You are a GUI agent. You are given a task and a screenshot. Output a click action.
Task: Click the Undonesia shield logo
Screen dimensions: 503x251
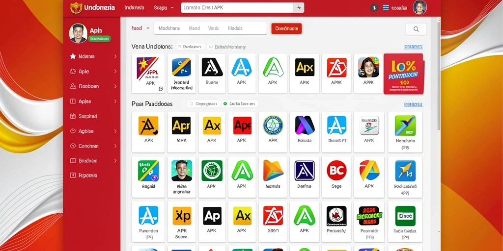[x=76, y=8]
